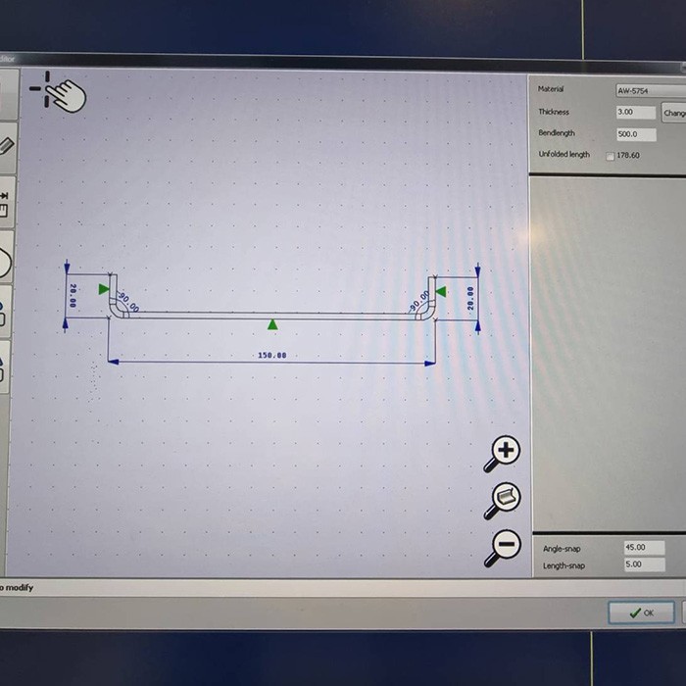Toggle the Unfolded length checkbox
Image resolution: width=686 pixels, height=686 pixels.
coord(610,156)
